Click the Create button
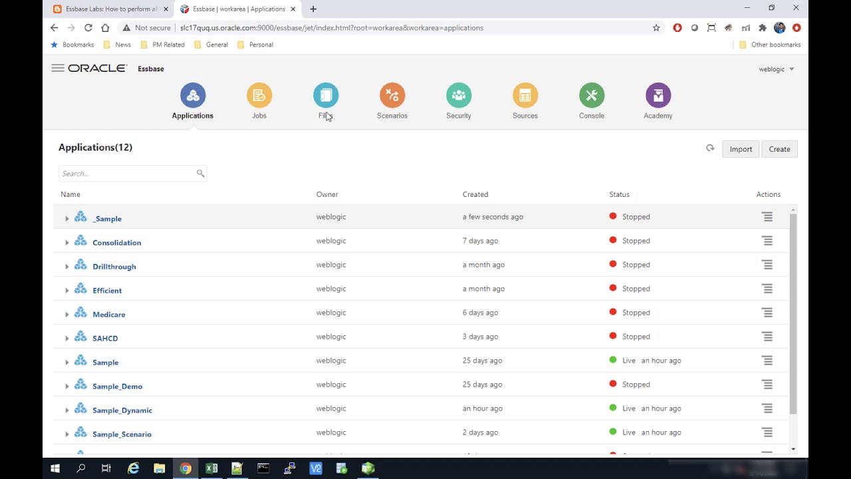The height and width of the screenshot is (479, 851). point(779,149)
